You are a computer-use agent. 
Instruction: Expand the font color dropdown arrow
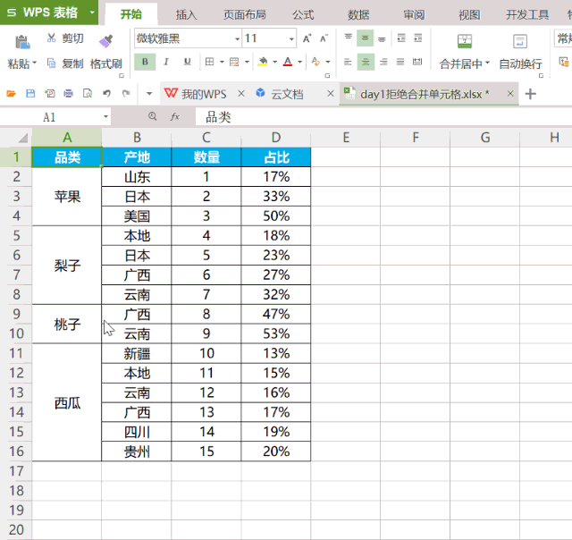pos(300,62)
